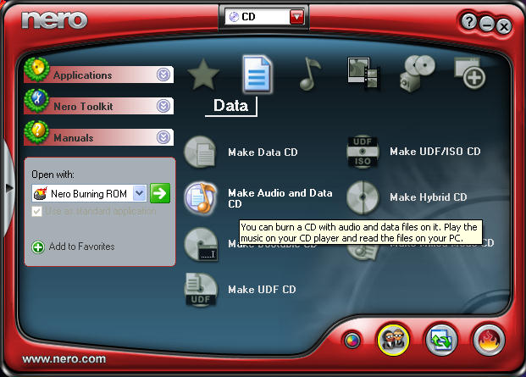Launch selected app with green arrow button
This screenshot has width=526, height=377.
coord(160,193)
